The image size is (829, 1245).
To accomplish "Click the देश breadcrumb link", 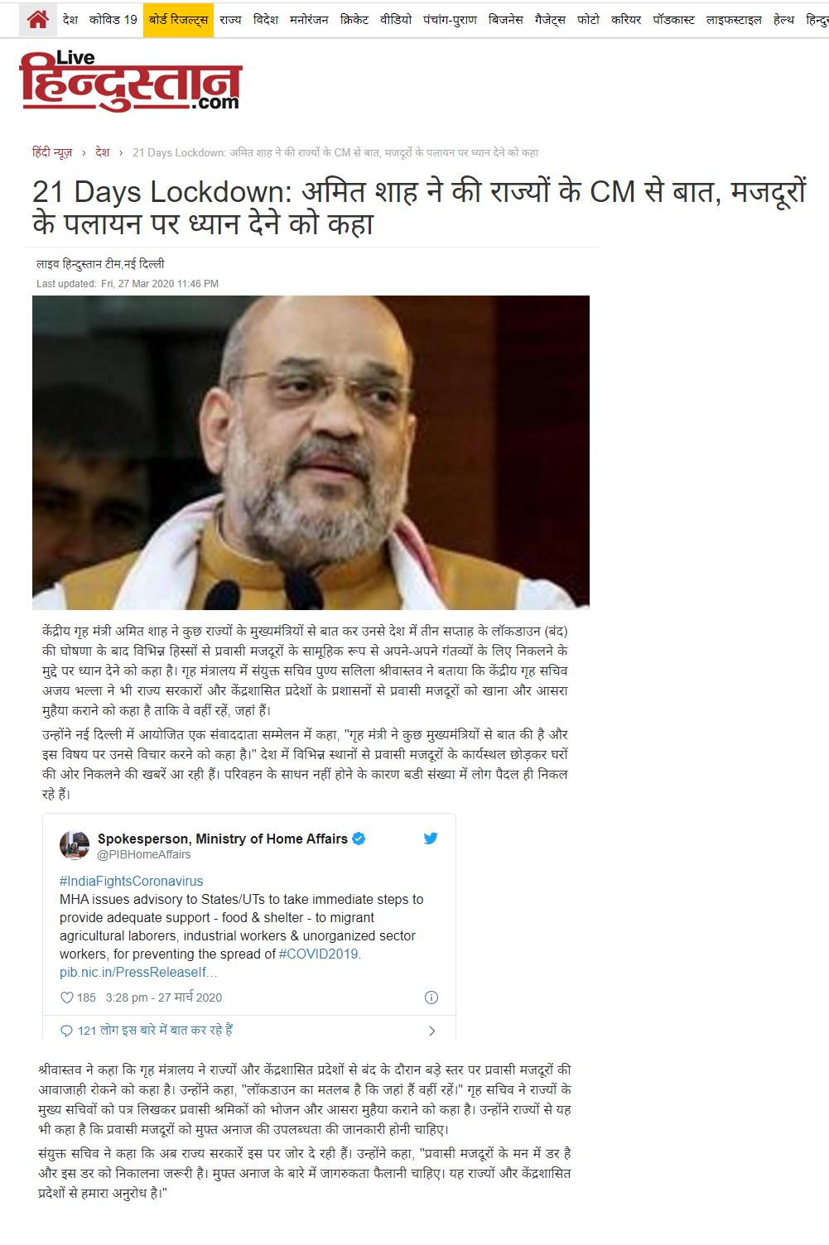I will 103,152.
